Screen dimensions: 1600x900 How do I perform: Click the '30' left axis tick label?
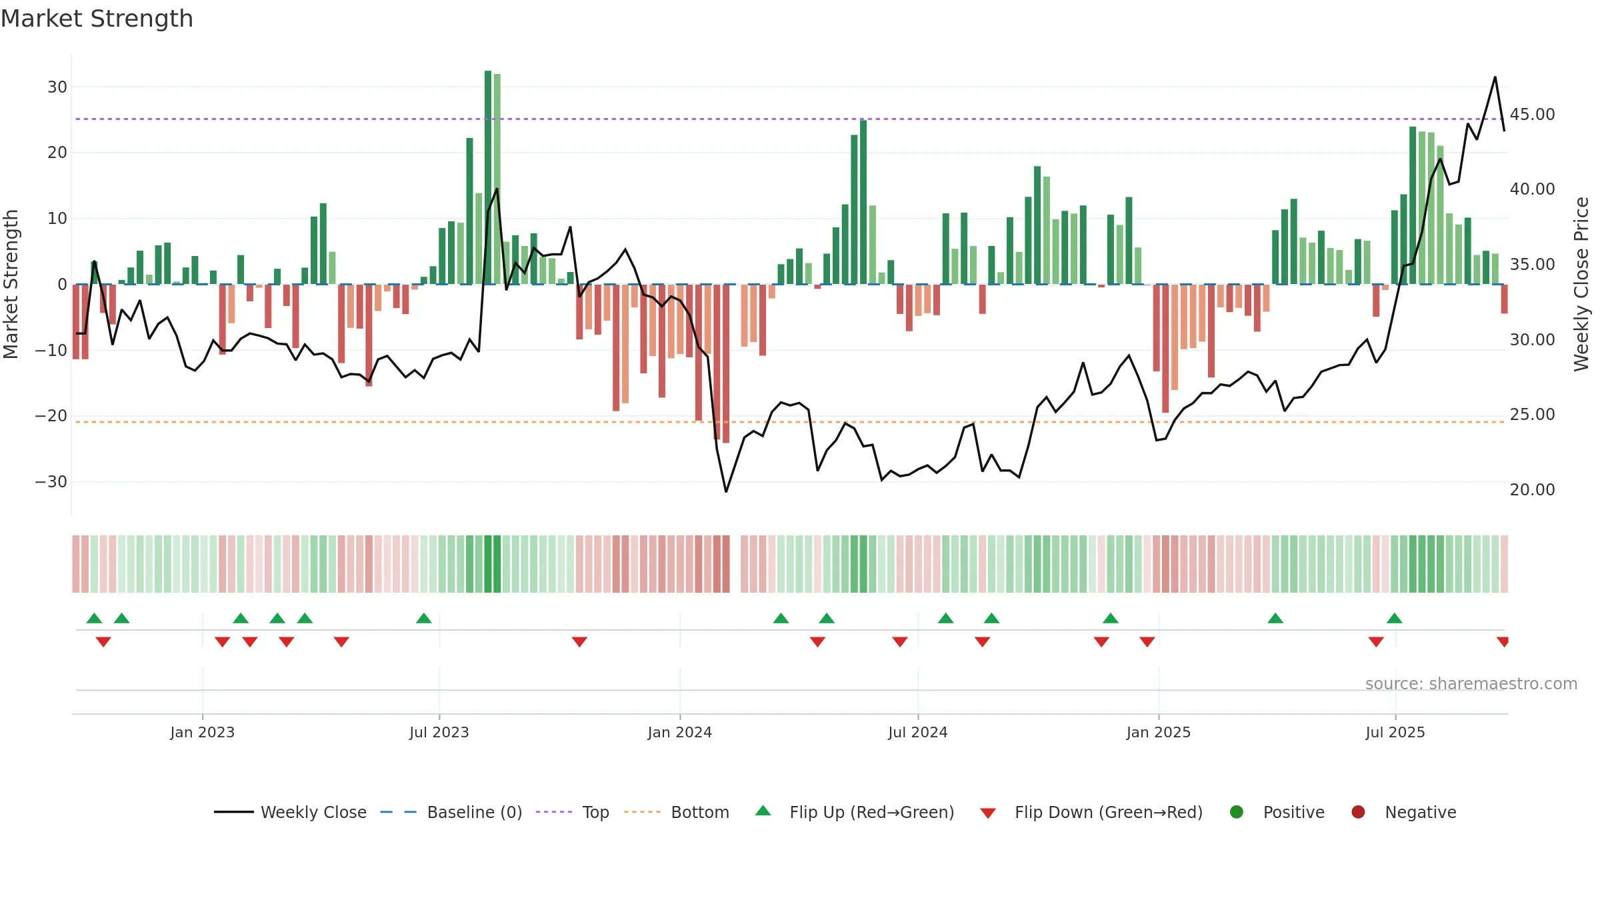(x=57, y=87)
